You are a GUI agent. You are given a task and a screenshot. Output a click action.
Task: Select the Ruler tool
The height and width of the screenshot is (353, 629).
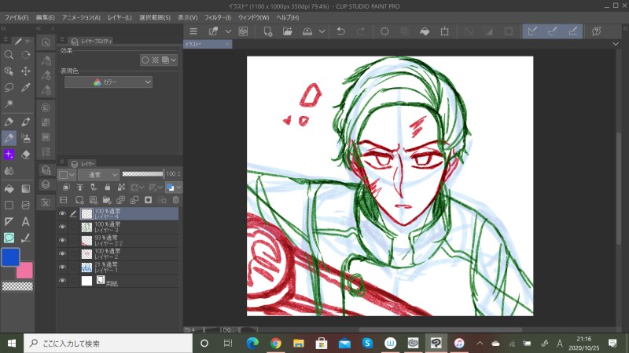(x=9, y=221)
